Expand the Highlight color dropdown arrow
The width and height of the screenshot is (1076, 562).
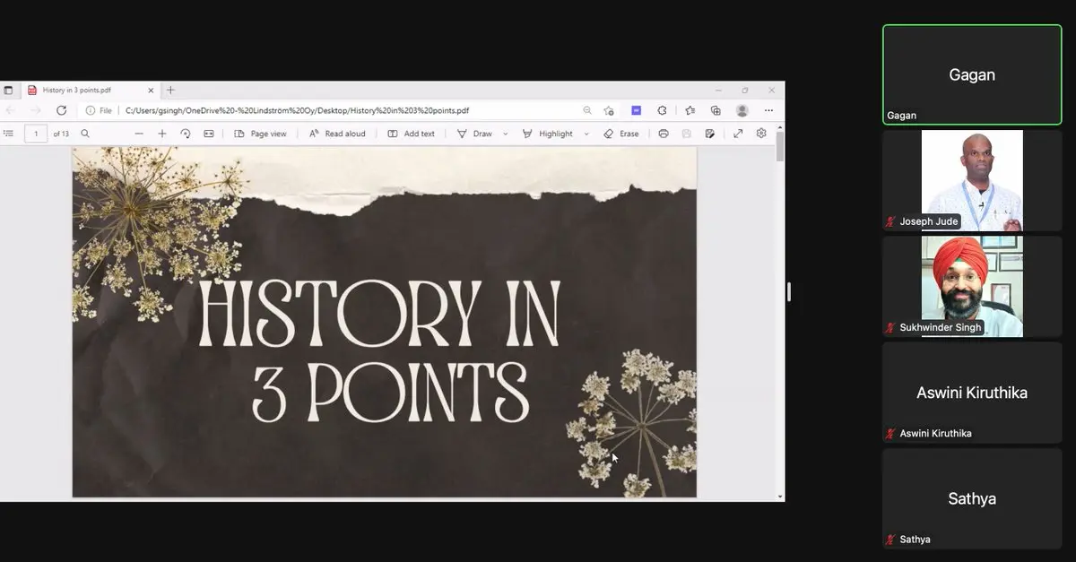pos(586,134)
